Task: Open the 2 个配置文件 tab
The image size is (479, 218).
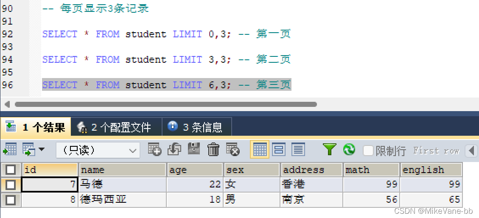Action: coord(116,127)
